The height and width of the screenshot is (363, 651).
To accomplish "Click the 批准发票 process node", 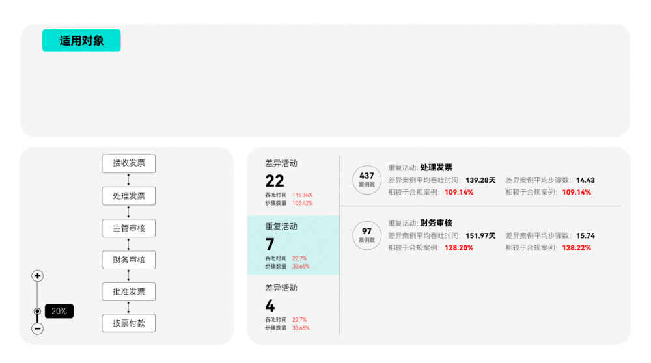I will tap(129, 291).
